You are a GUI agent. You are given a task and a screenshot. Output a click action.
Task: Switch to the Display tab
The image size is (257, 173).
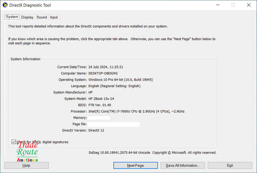coord(27,17)
